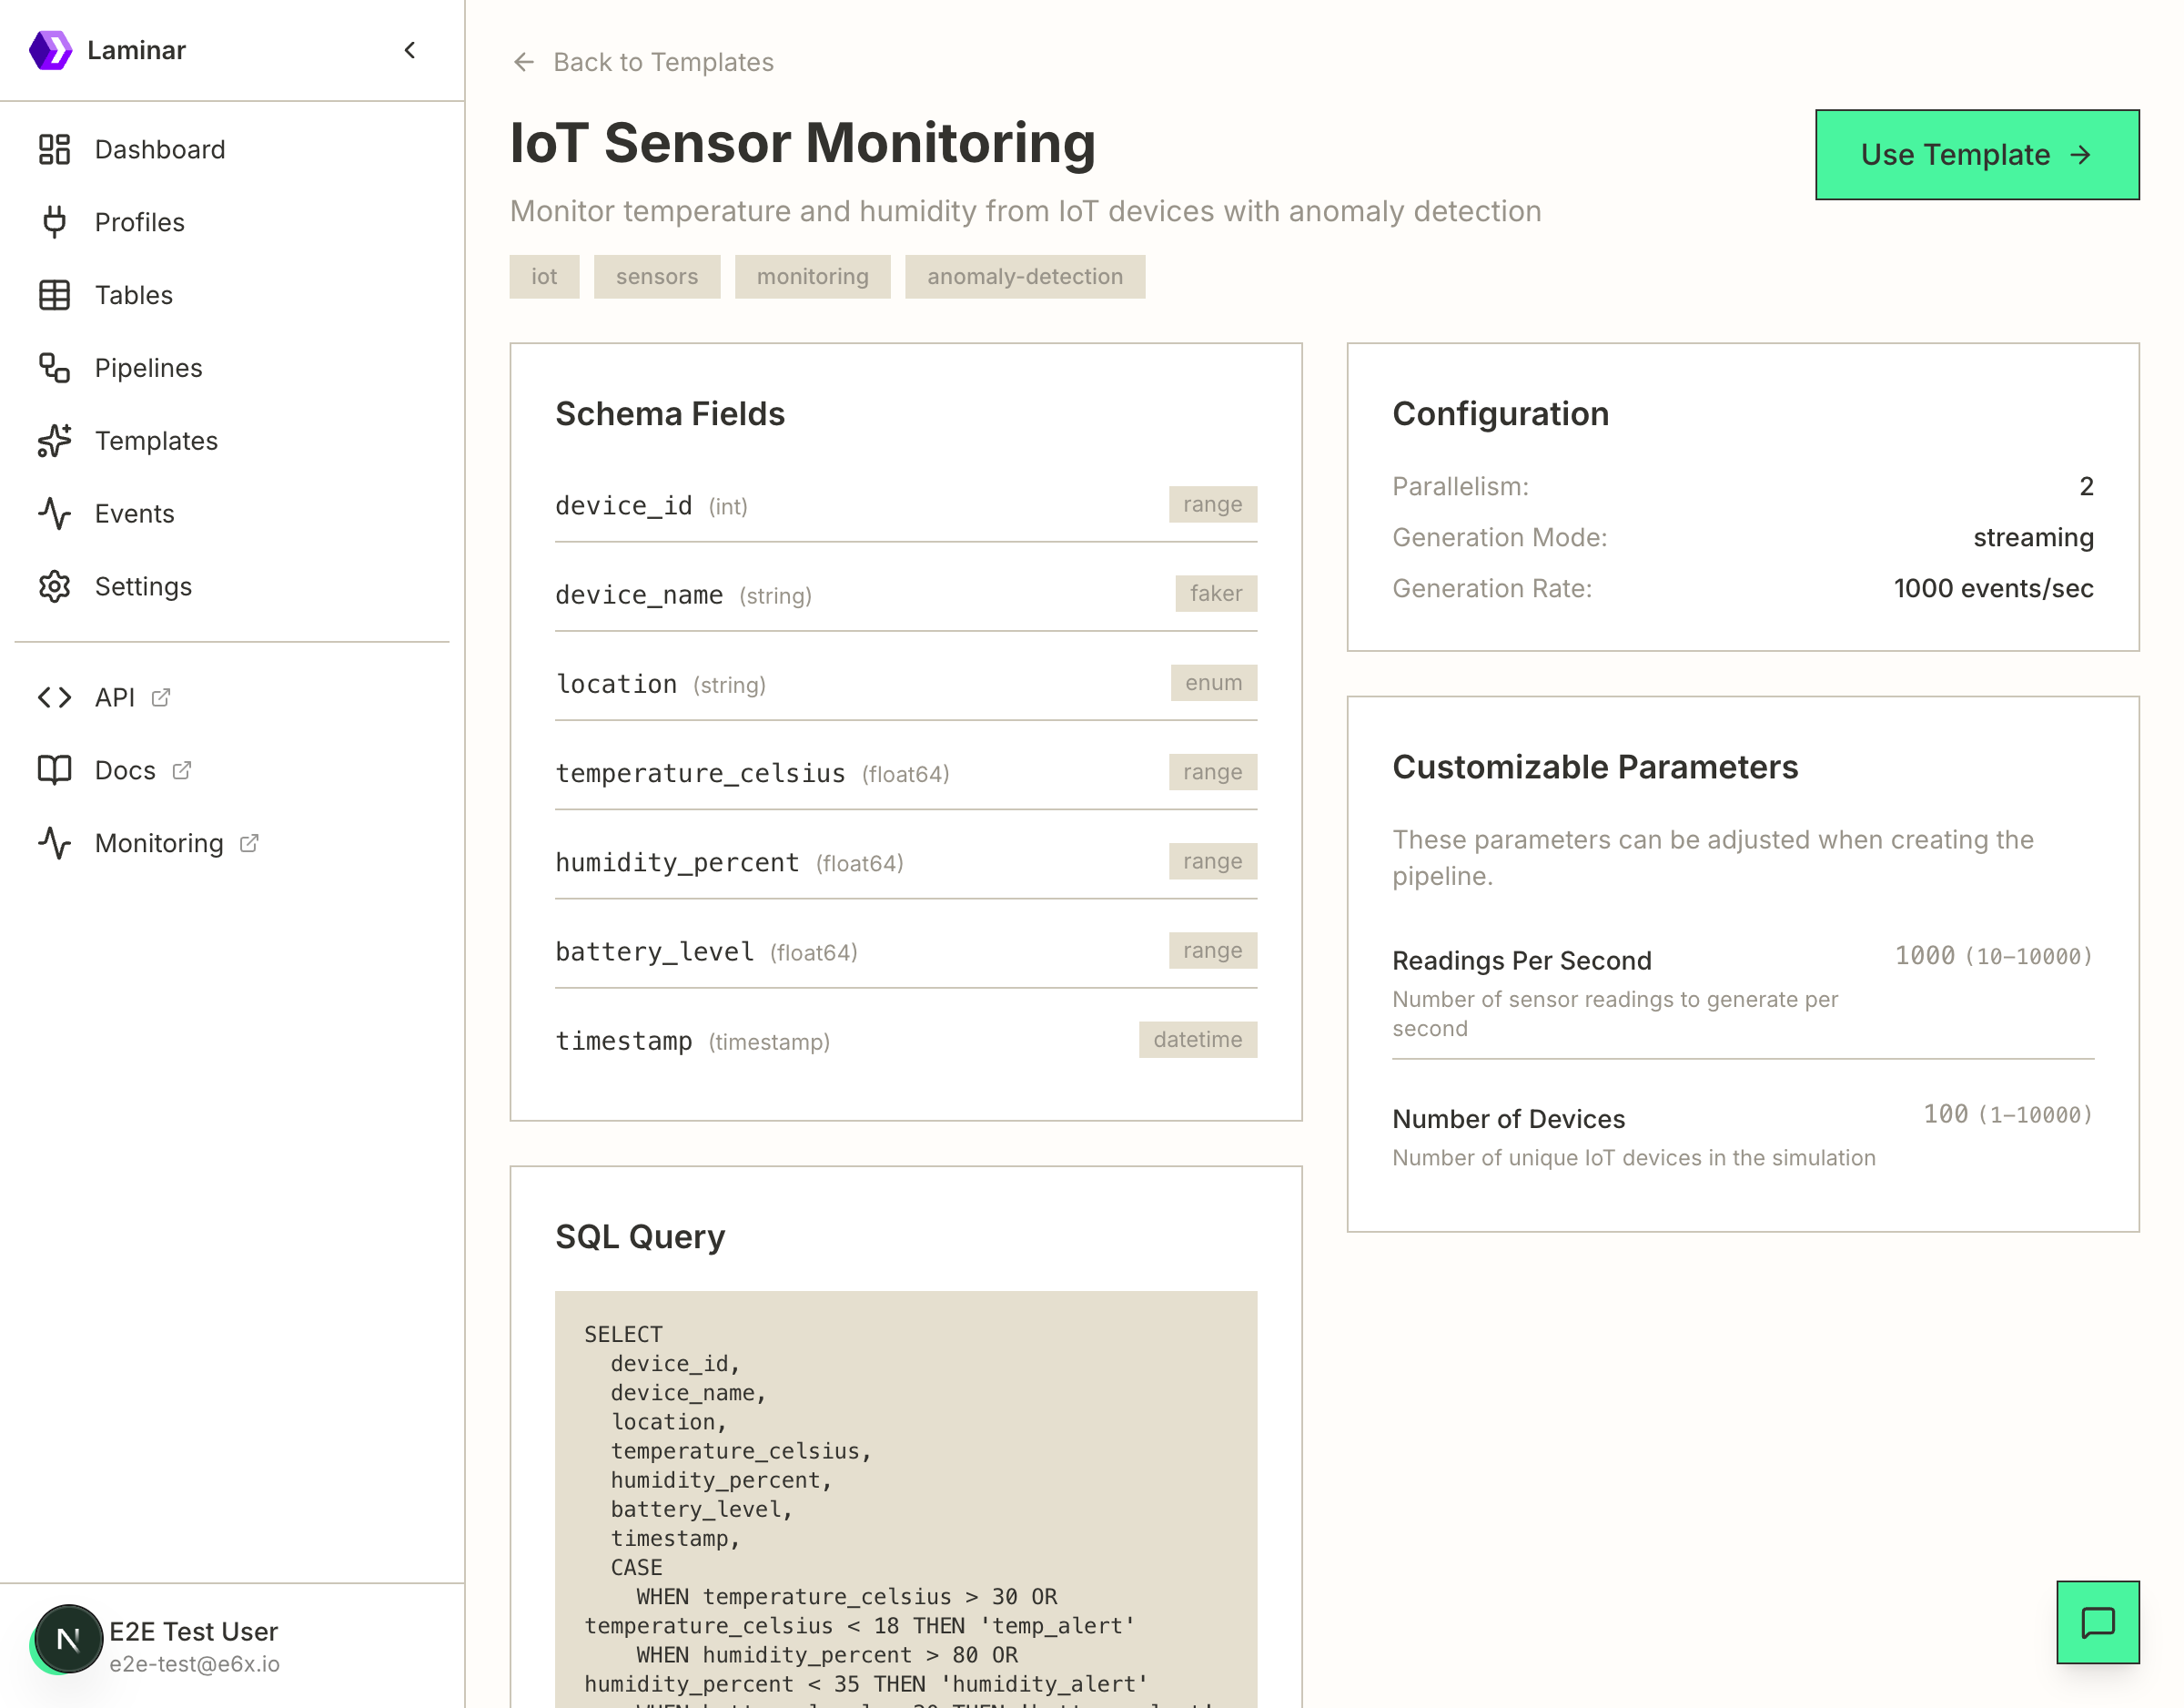Collapse the sidebar with chevron arrow
The image size is (2184, 1708).
pyautogui.click(x=410, y=50)
